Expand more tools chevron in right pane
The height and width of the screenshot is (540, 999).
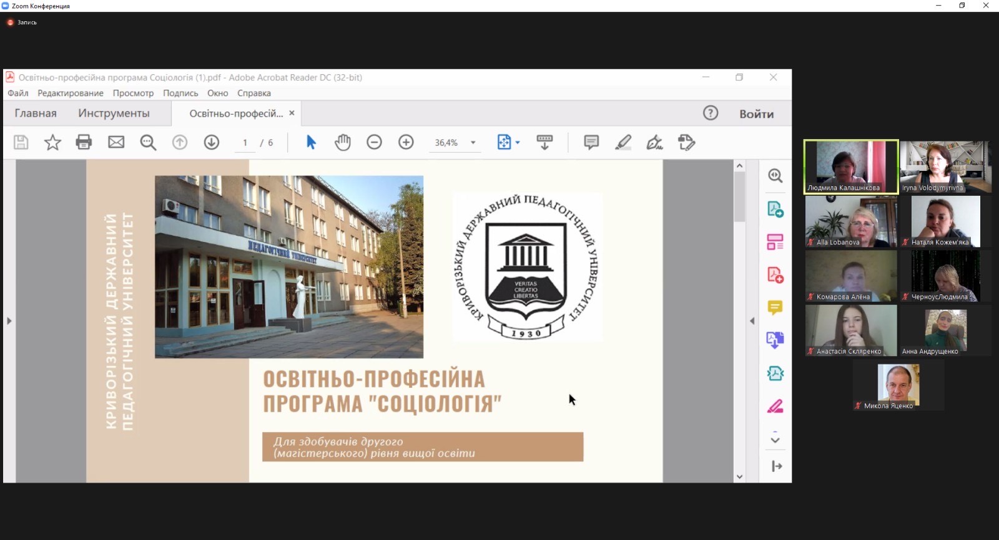pos(775,440)
